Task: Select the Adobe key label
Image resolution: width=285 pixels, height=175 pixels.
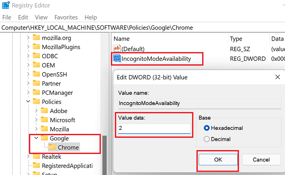Action: (x=58, y=111)
